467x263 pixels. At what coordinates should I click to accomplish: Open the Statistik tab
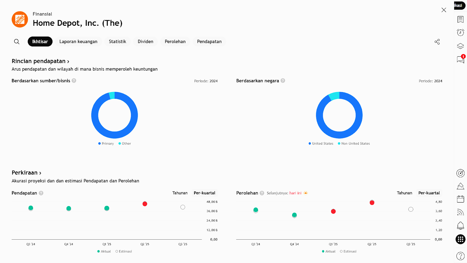point(117,41)
